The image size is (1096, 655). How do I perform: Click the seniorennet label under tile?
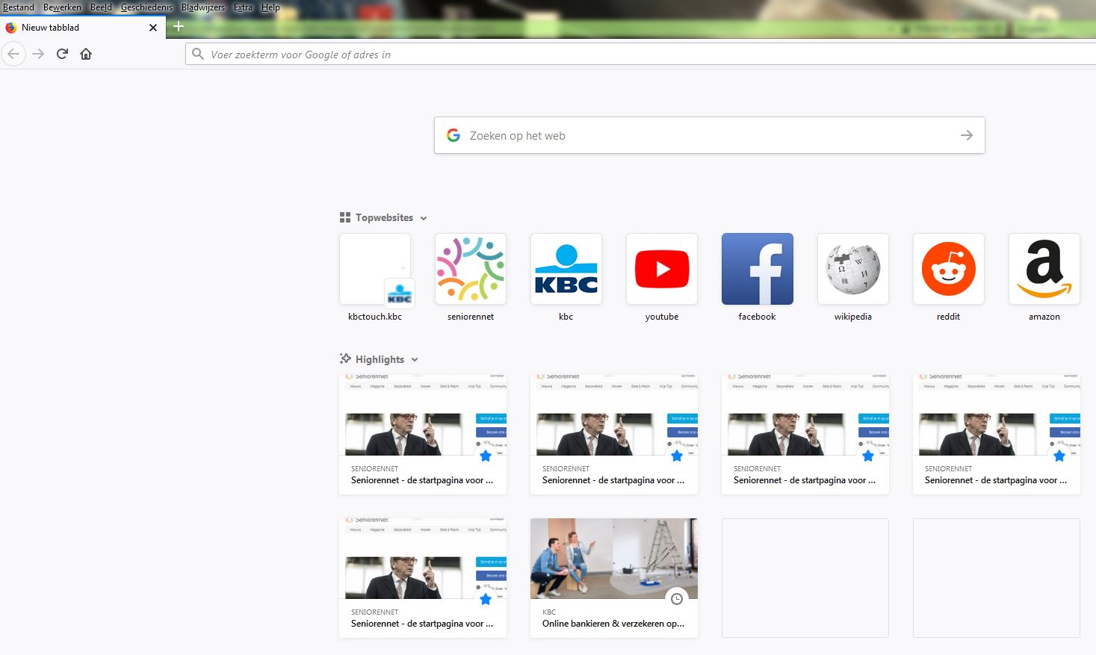[x=471, y=317]
